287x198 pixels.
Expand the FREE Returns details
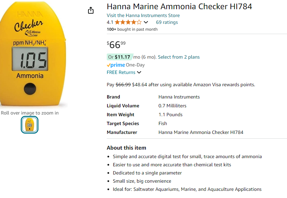(x=139, y=72)
